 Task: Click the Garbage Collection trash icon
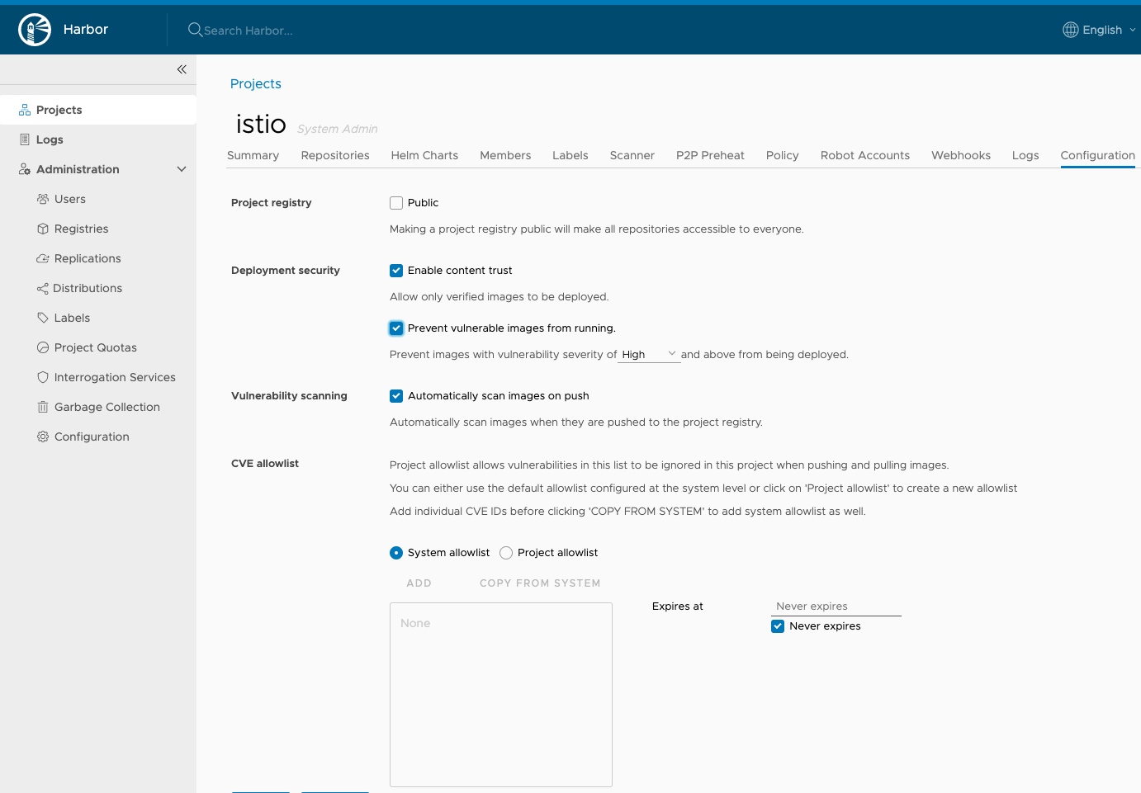tap(43, 407)
